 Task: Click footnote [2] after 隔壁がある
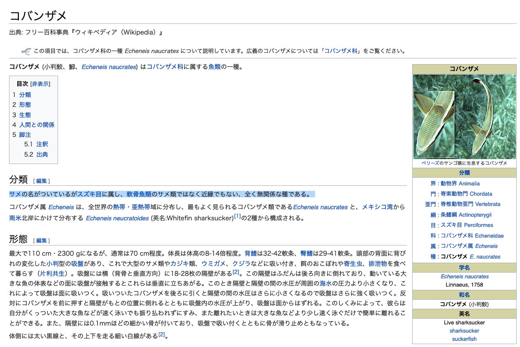236,271
